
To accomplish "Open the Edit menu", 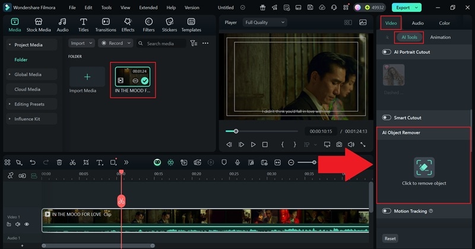I will 88,8.
